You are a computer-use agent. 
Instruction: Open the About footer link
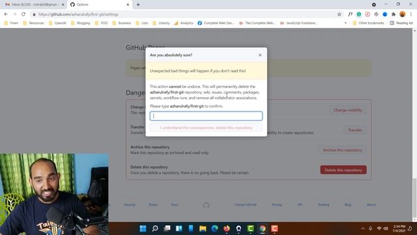tap(371, 204)
